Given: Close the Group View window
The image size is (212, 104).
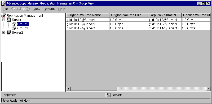Looking at the screenshot, I should [x=208, y=3].
